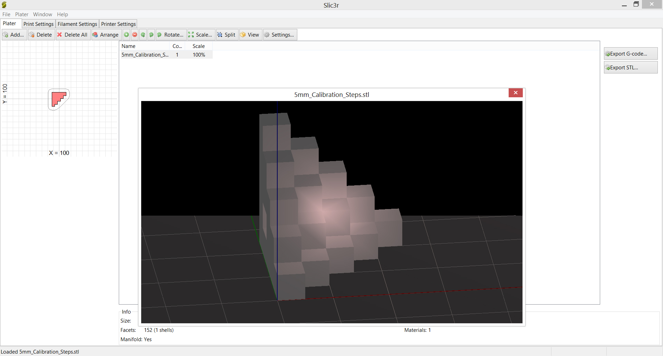Click the View toolbar button
The width and height of the screenshot is (663, 356).
(250, 35)
